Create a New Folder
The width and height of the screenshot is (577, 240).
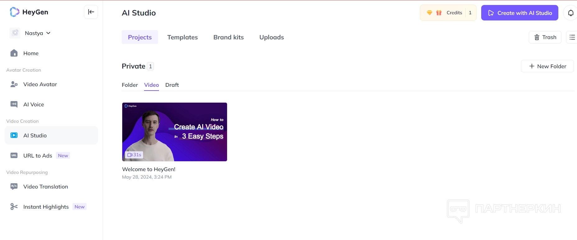[547, 66]
